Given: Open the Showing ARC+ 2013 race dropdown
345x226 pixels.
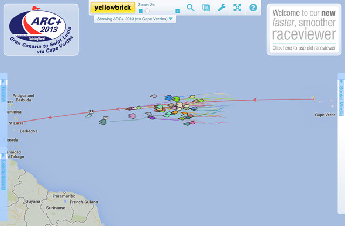Looking at the screenshot, I should (x=135, y=19).
